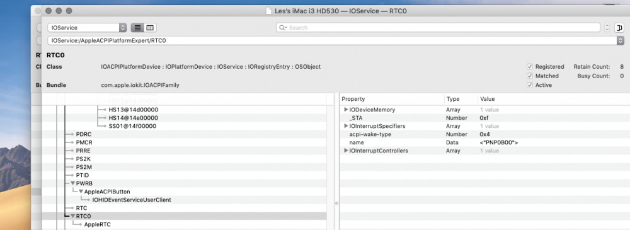The height and width of the screenshot is (230, 630).
Task: Click the search magnifier icon
Action: tap(283, 28)
